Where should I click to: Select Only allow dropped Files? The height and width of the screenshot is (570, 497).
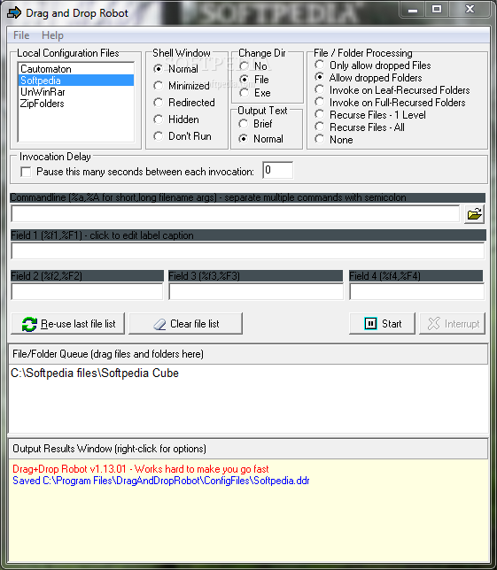pyautogui.click(x=373, y=65)
